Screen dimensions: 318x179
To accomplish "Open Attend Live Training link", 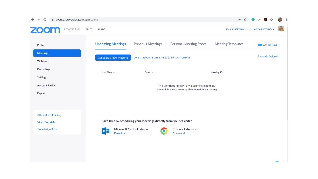I will coord(49,115).
